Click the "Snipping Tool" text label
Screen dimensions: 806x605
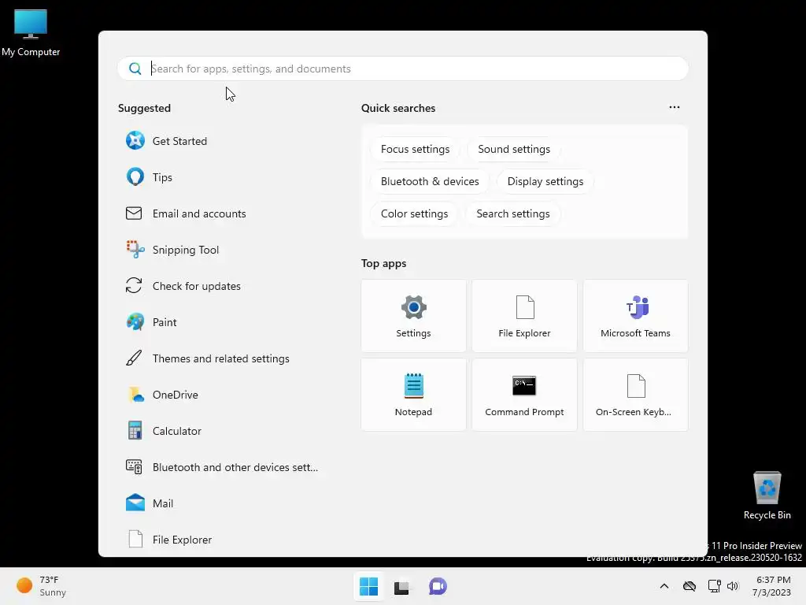[x=186, y=250]
